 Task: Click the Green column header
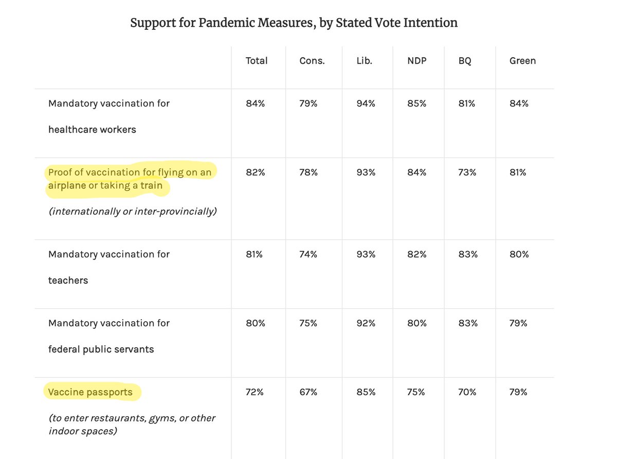pyautogui.click(x=522, y=61)
